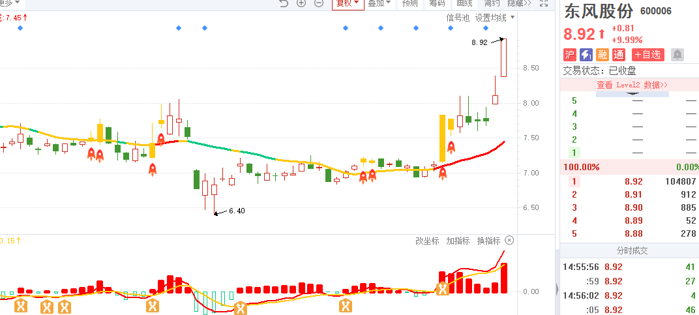Open fullscreen chart with the expand-arrows icon

tap(544, 3)
